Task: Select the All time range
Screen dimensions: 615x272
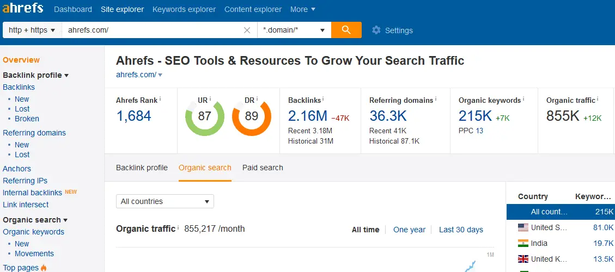Action: point(366,230)
